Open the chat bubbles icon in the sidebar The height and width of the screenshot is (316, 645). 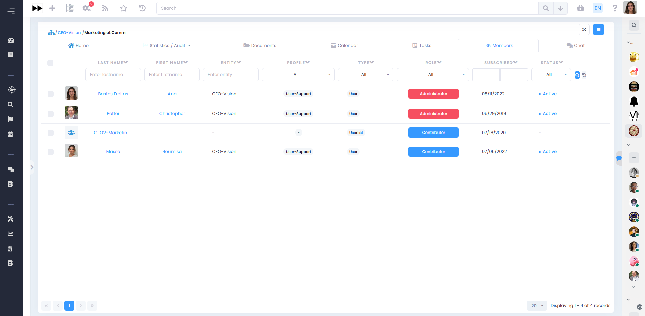point(11,169)
